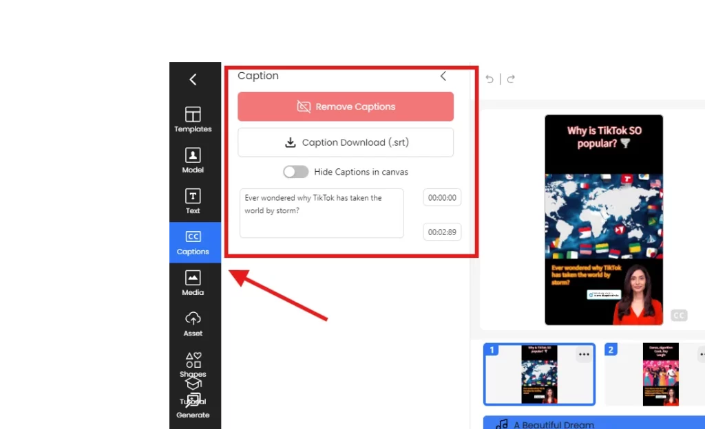Open the Templates panel

click(x=193, y=120)
